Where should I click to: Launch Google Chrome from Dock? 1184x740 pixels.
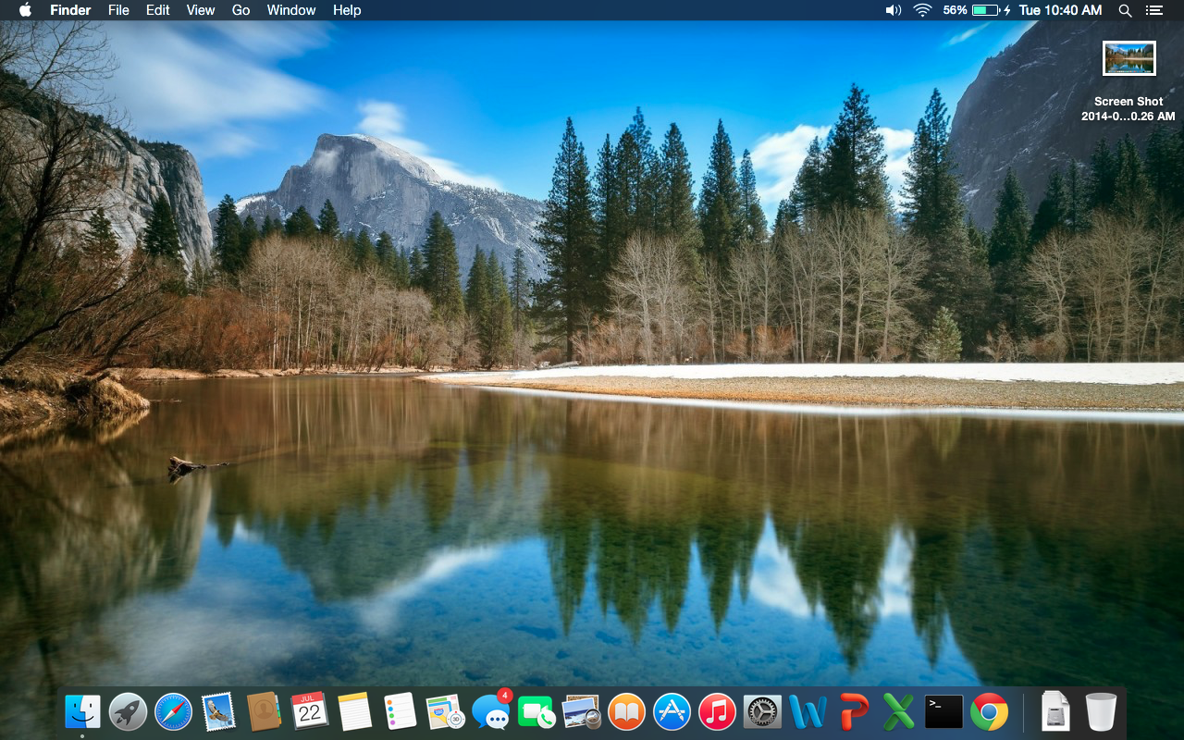(x=989, y=712)
